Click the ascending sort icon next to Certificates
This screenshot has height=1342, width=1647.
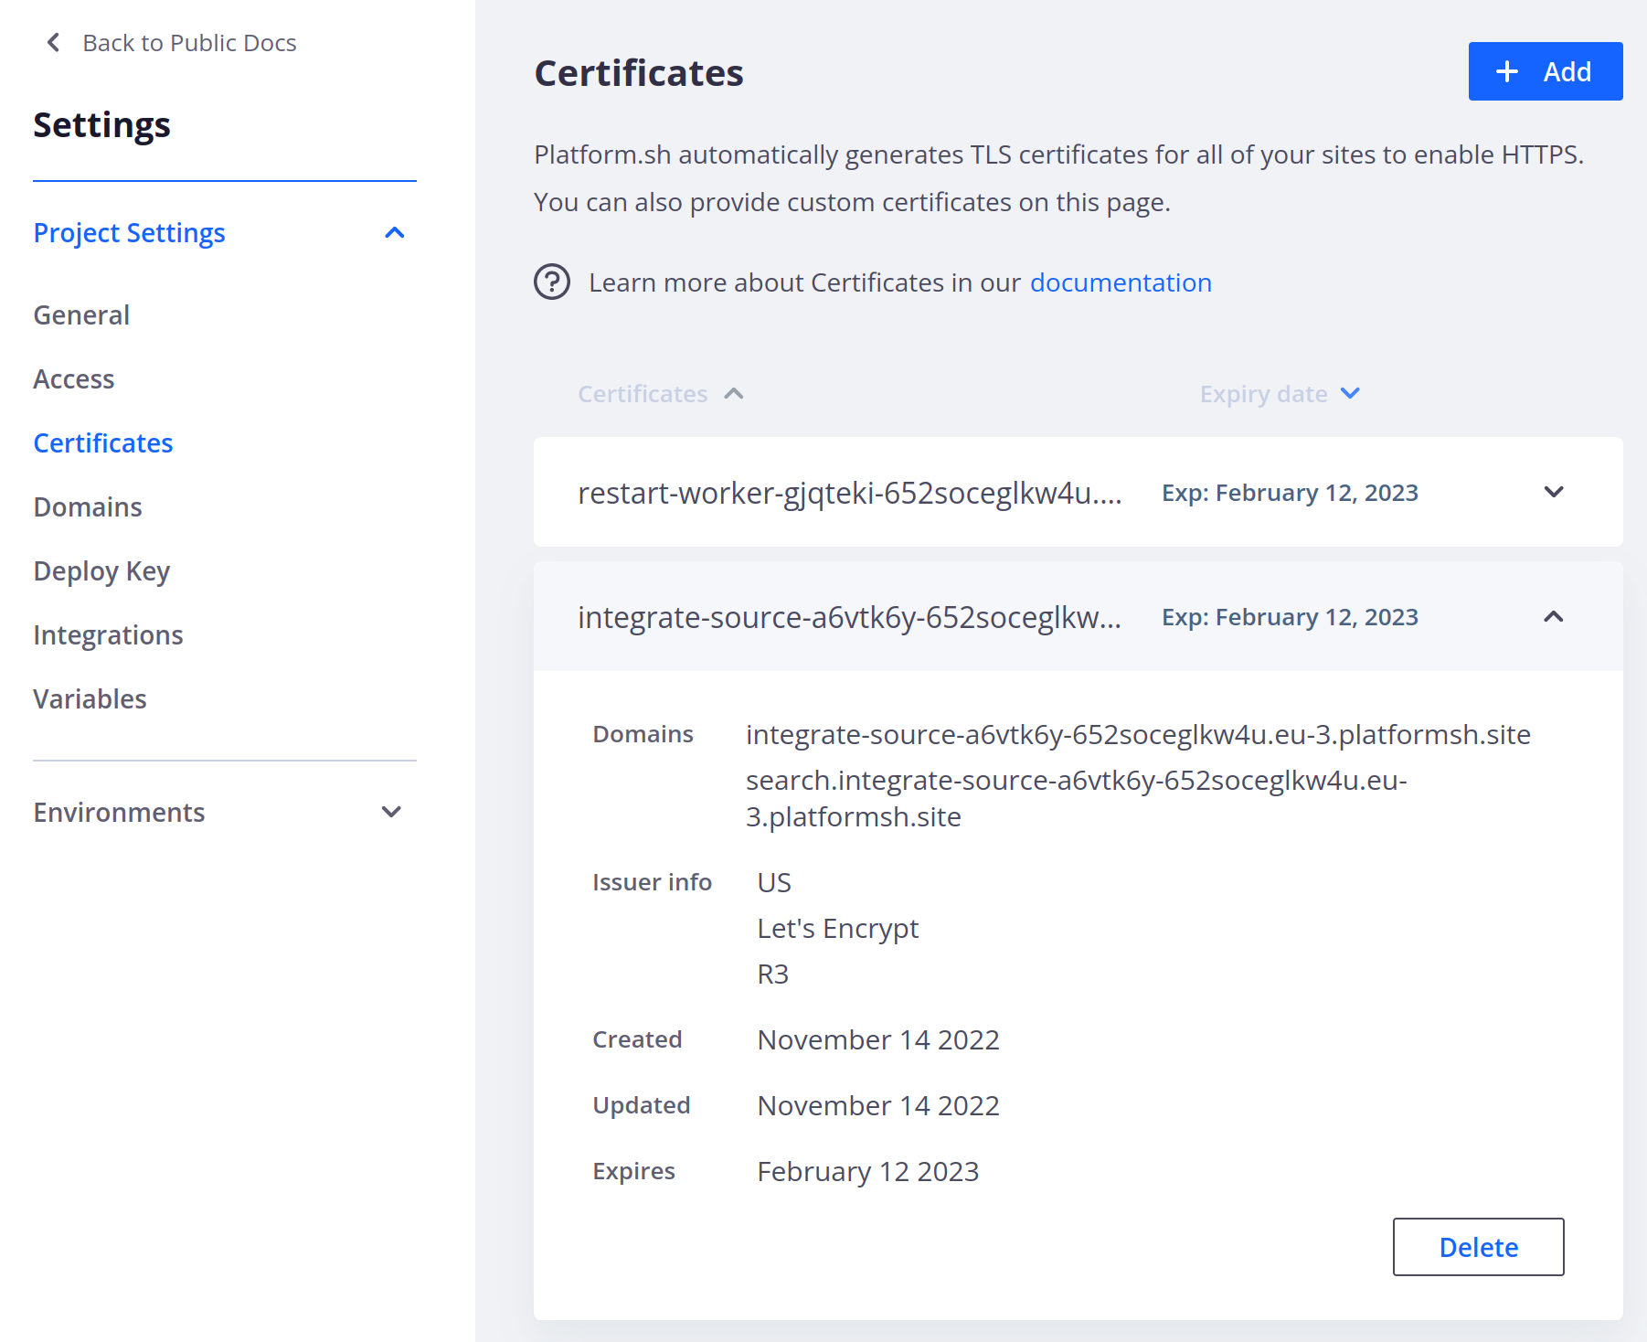(735, 394)
